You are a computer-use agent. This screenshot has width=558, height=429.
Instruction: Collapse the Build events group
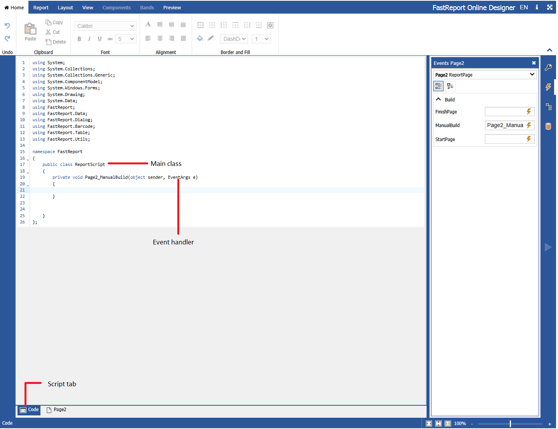pos(439,99)
